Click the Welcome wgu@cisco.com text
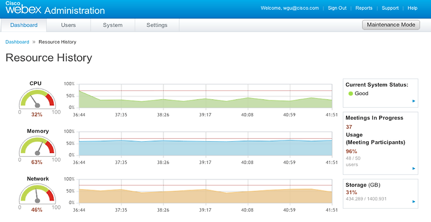The image size is (431, 222). click(290, 8)
